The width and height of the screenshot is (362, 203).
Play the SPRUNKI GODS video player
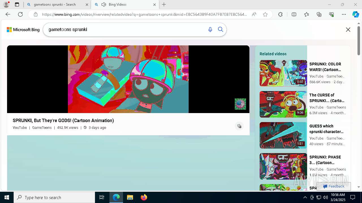(128, 79)
